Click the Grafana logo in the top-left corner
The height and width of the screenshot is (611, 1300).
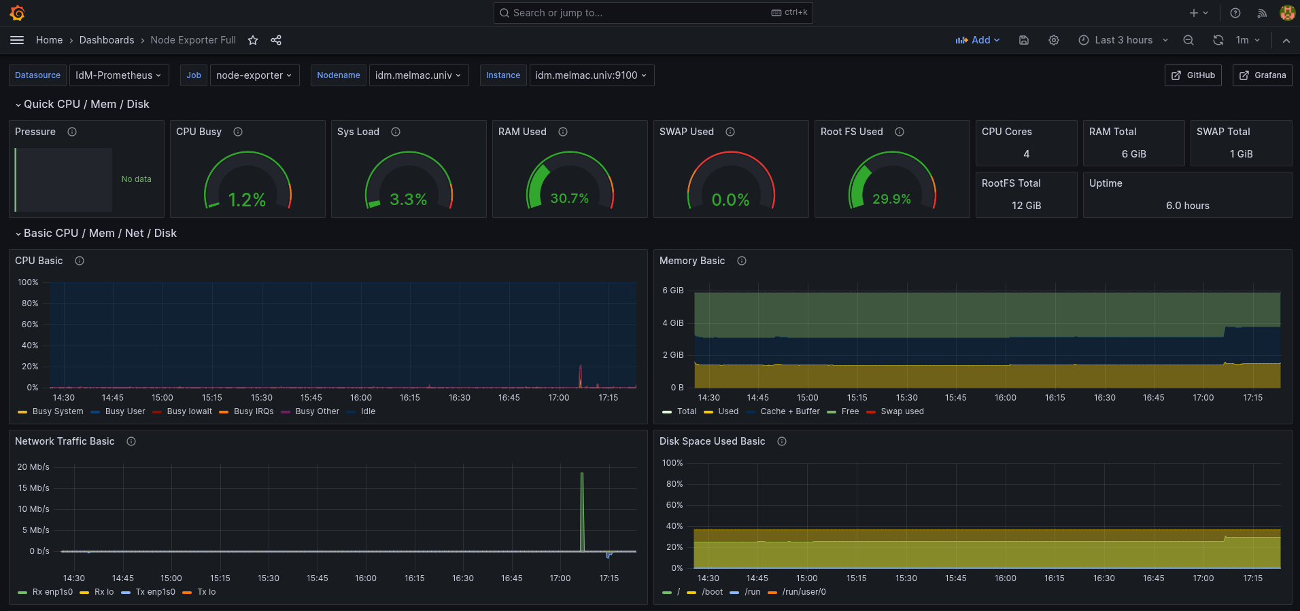[18, 12]
